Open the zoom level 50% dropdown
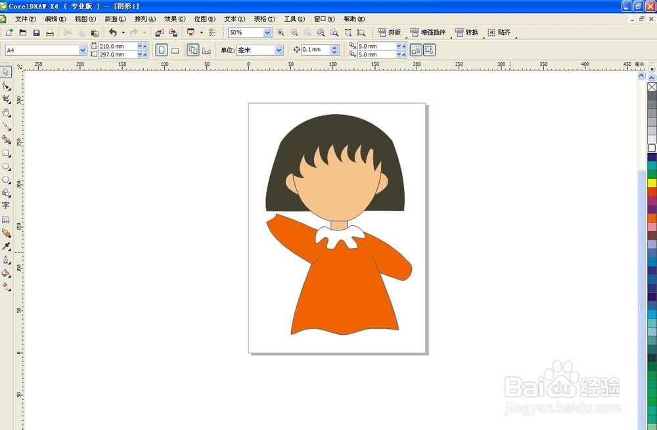 tap(267, 33)
